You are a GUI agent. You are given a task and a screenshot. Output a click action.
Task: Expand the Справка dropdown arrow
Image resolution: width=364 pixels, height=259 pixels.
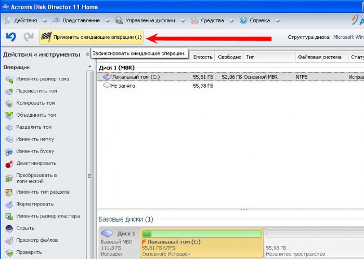pyautogui.click(x=277, y=21)
